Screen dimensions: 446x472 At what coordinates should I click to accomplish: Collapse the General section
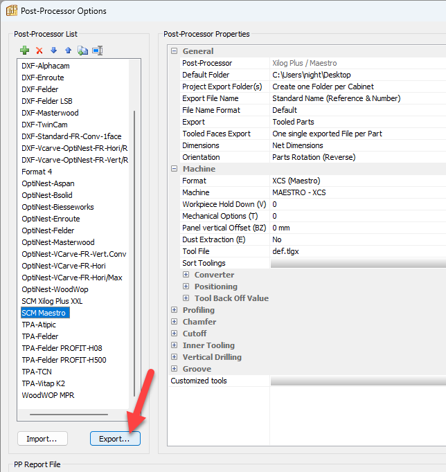tap(174, 51)
